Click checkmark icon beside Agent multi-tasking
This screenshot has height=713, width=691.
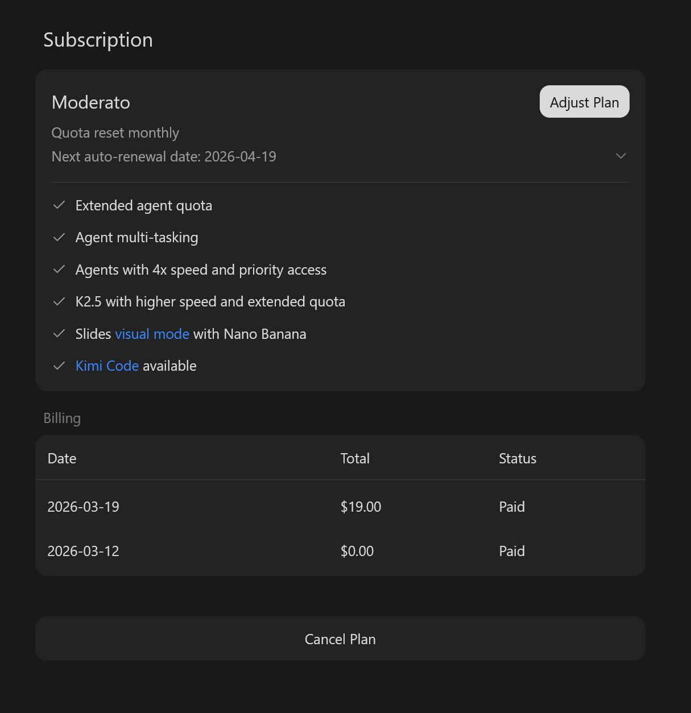click(x=59, y=237)
